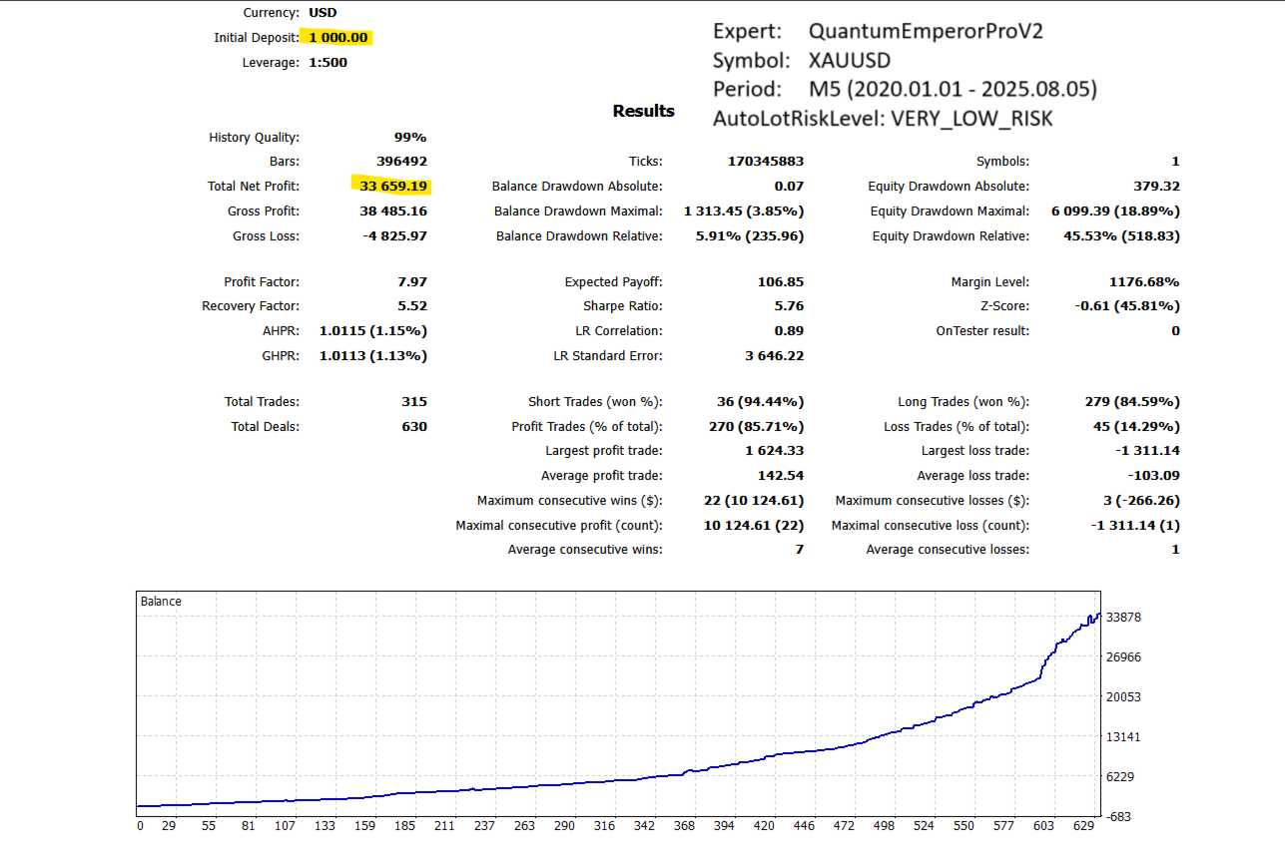Image resolution: width=1285 pixels, height=860 pixels.
Task: Select the Equity Drawdown Maximal value
Action: (1115, 212)
